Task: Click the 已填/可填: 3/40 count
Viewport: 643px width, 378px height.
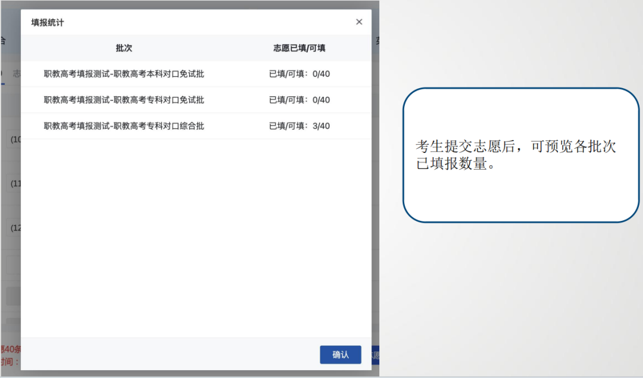Action: coord(299,126)
